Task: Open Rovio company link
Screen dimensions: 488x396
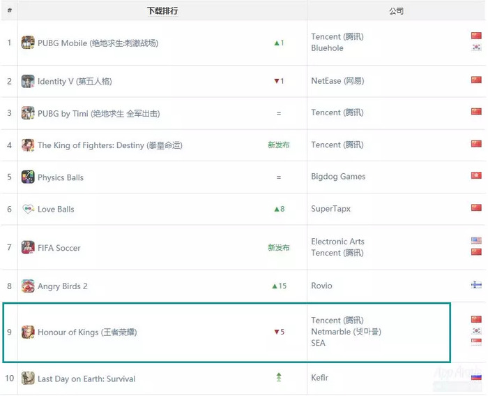Action: 322,286
